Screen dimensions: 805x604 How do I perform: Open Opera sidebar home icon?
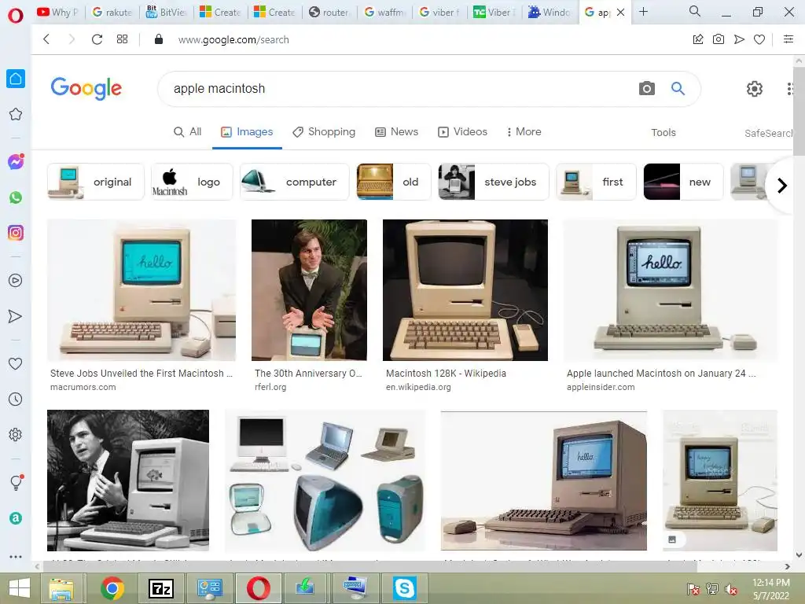click(16, 79)
